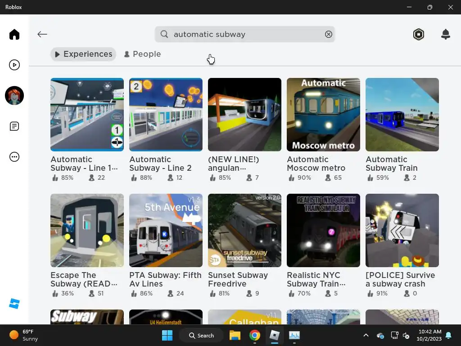Switch to the People tab
Image resolution: width=461 pixels, height=346 pixels.
143,54
